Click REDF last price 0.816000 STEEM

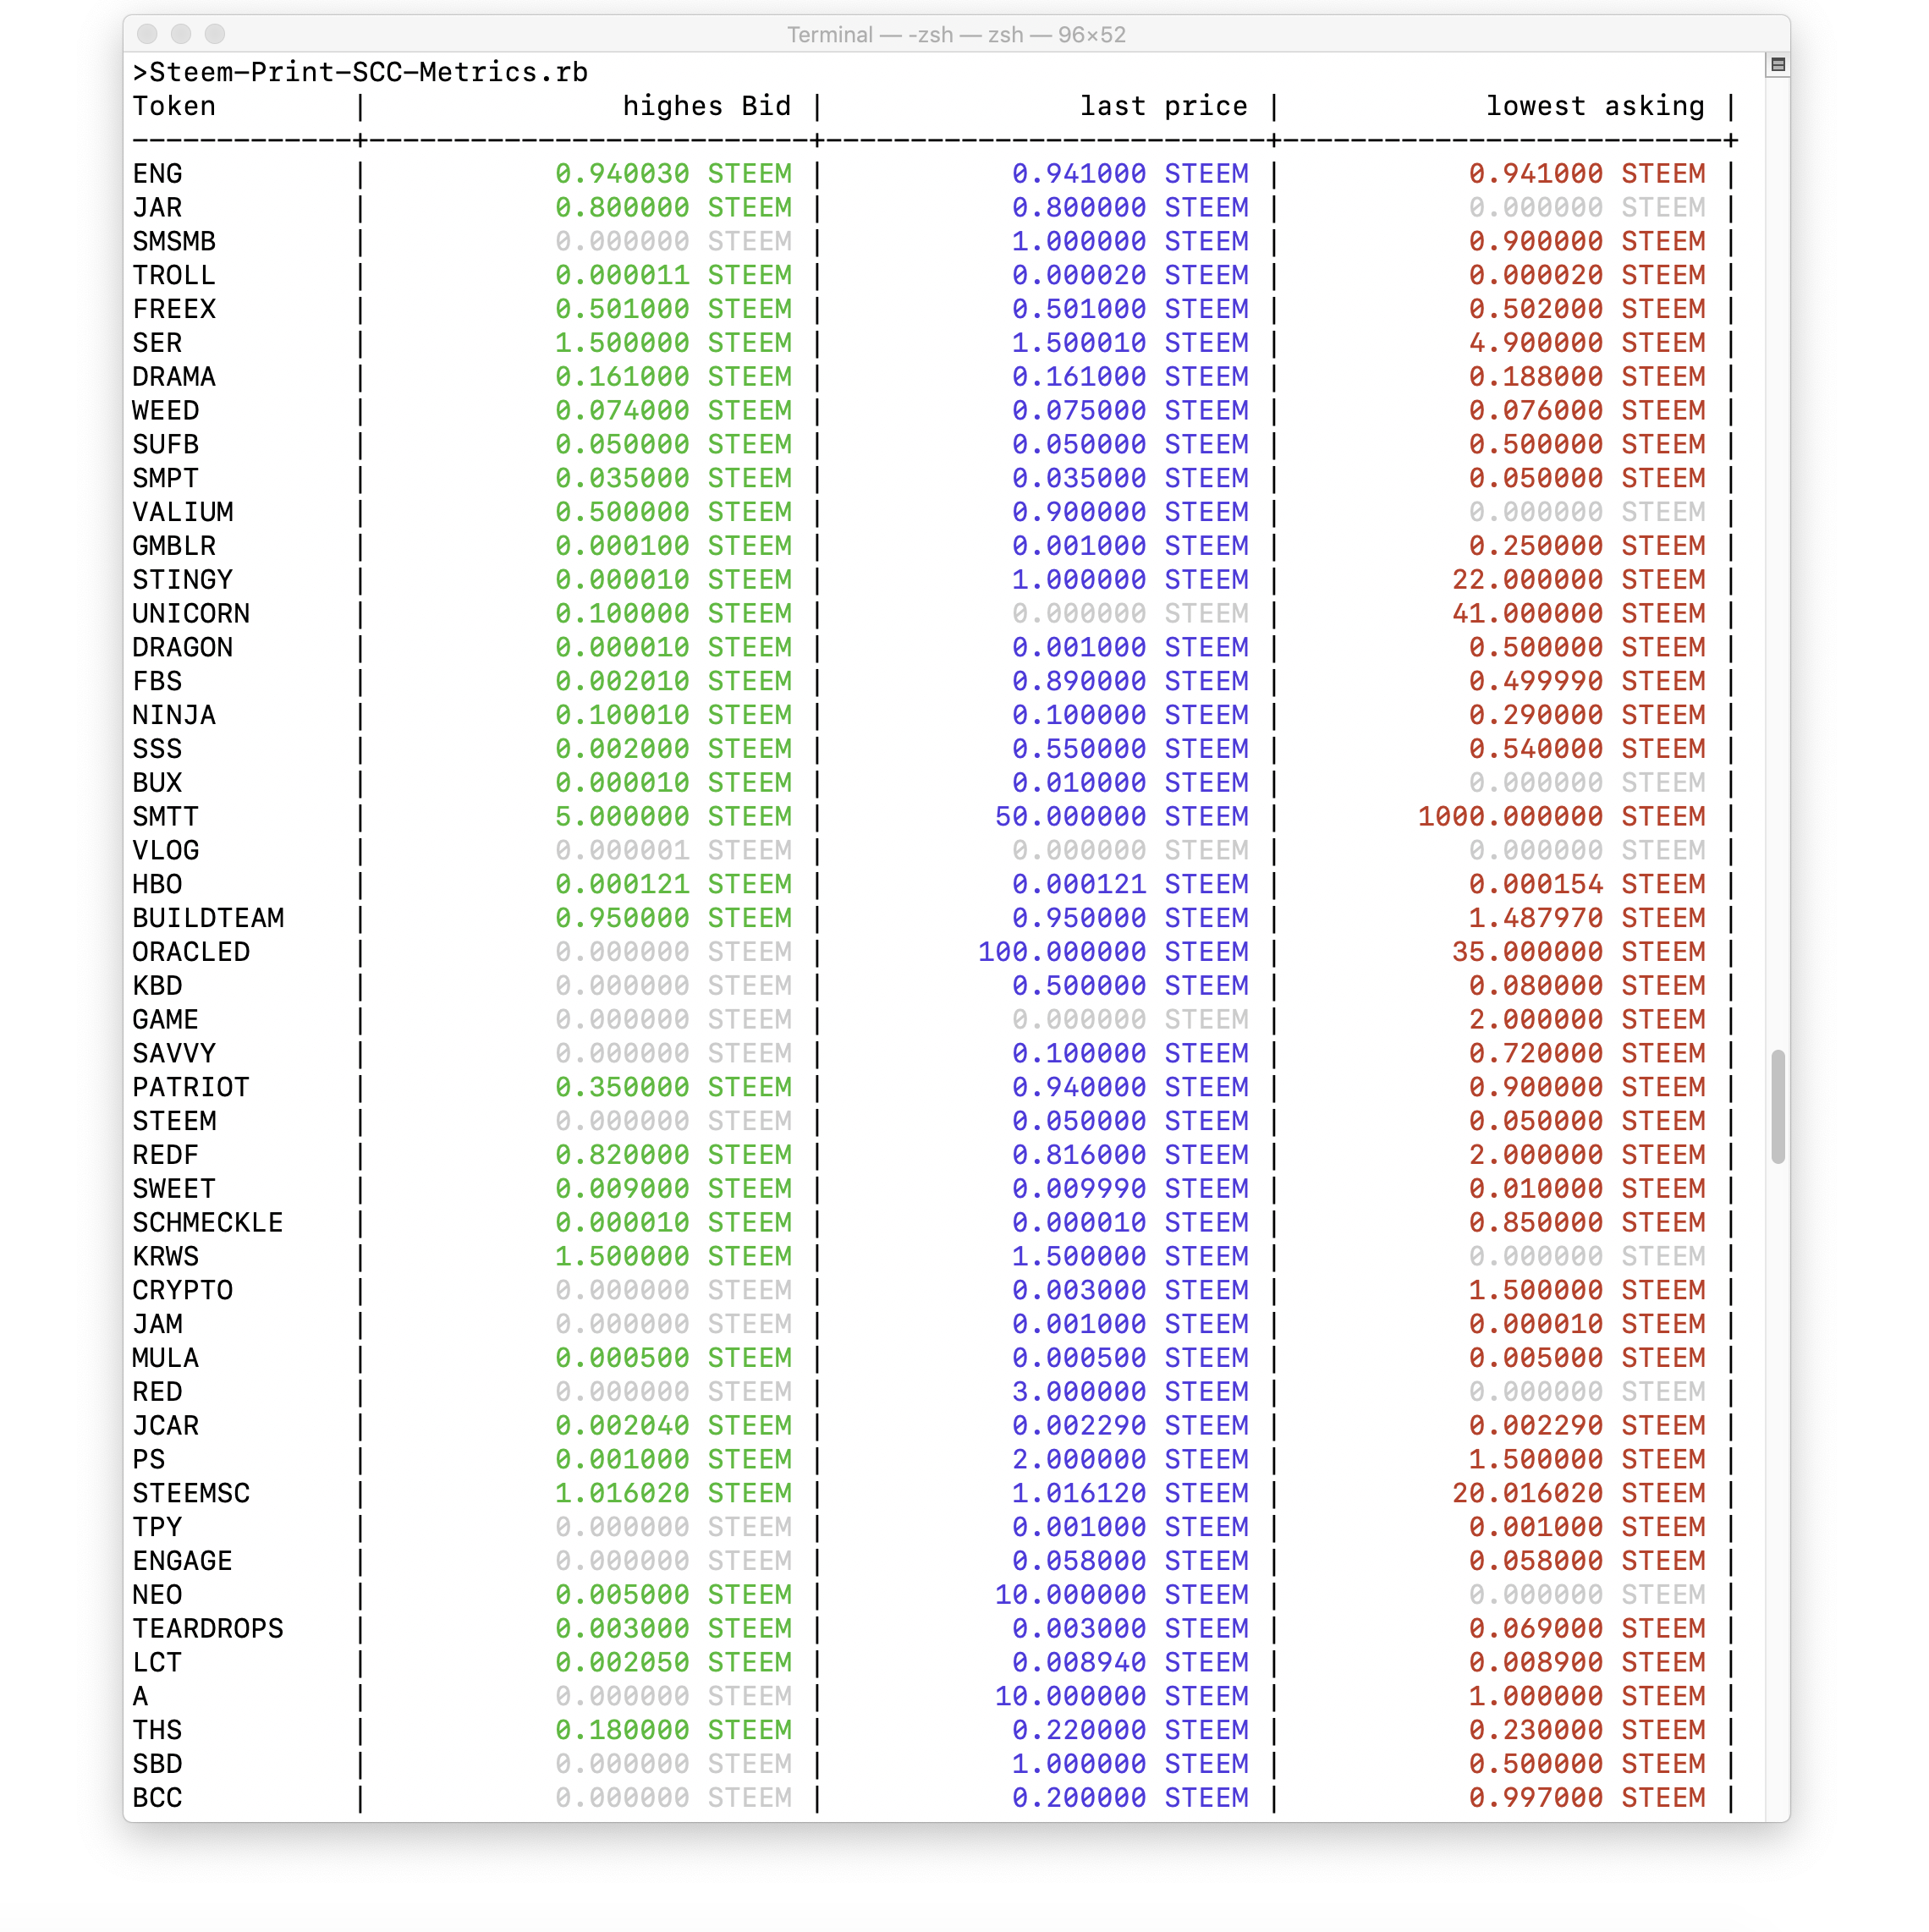tap(1130, 1156)
